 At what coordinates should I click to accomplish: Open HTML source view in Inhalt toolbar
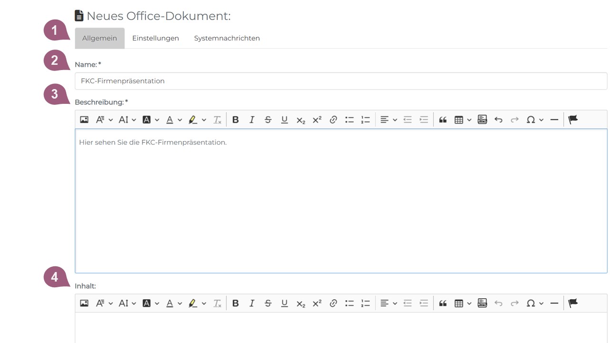(482, 303)
